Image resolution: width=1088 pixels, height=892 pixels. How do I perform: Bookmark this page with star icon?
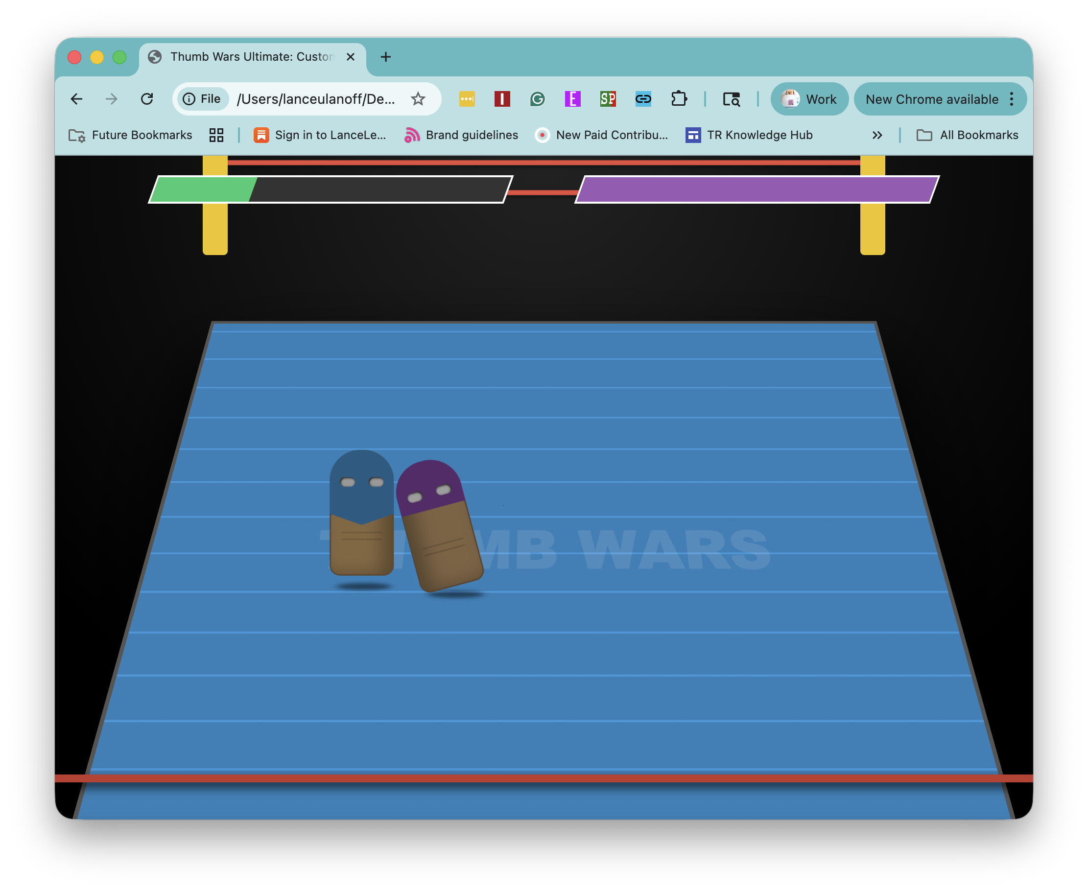click(418, 99)
